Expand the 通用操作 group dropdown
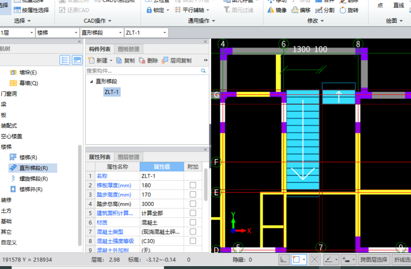 [x=213, y=21]
